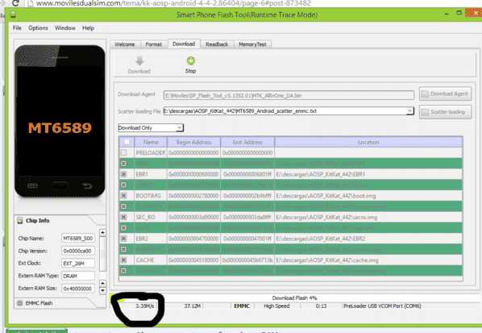482x333 pixels.
Task: Click the 3.35M/s transfer speed status
Action: [145, 306]
